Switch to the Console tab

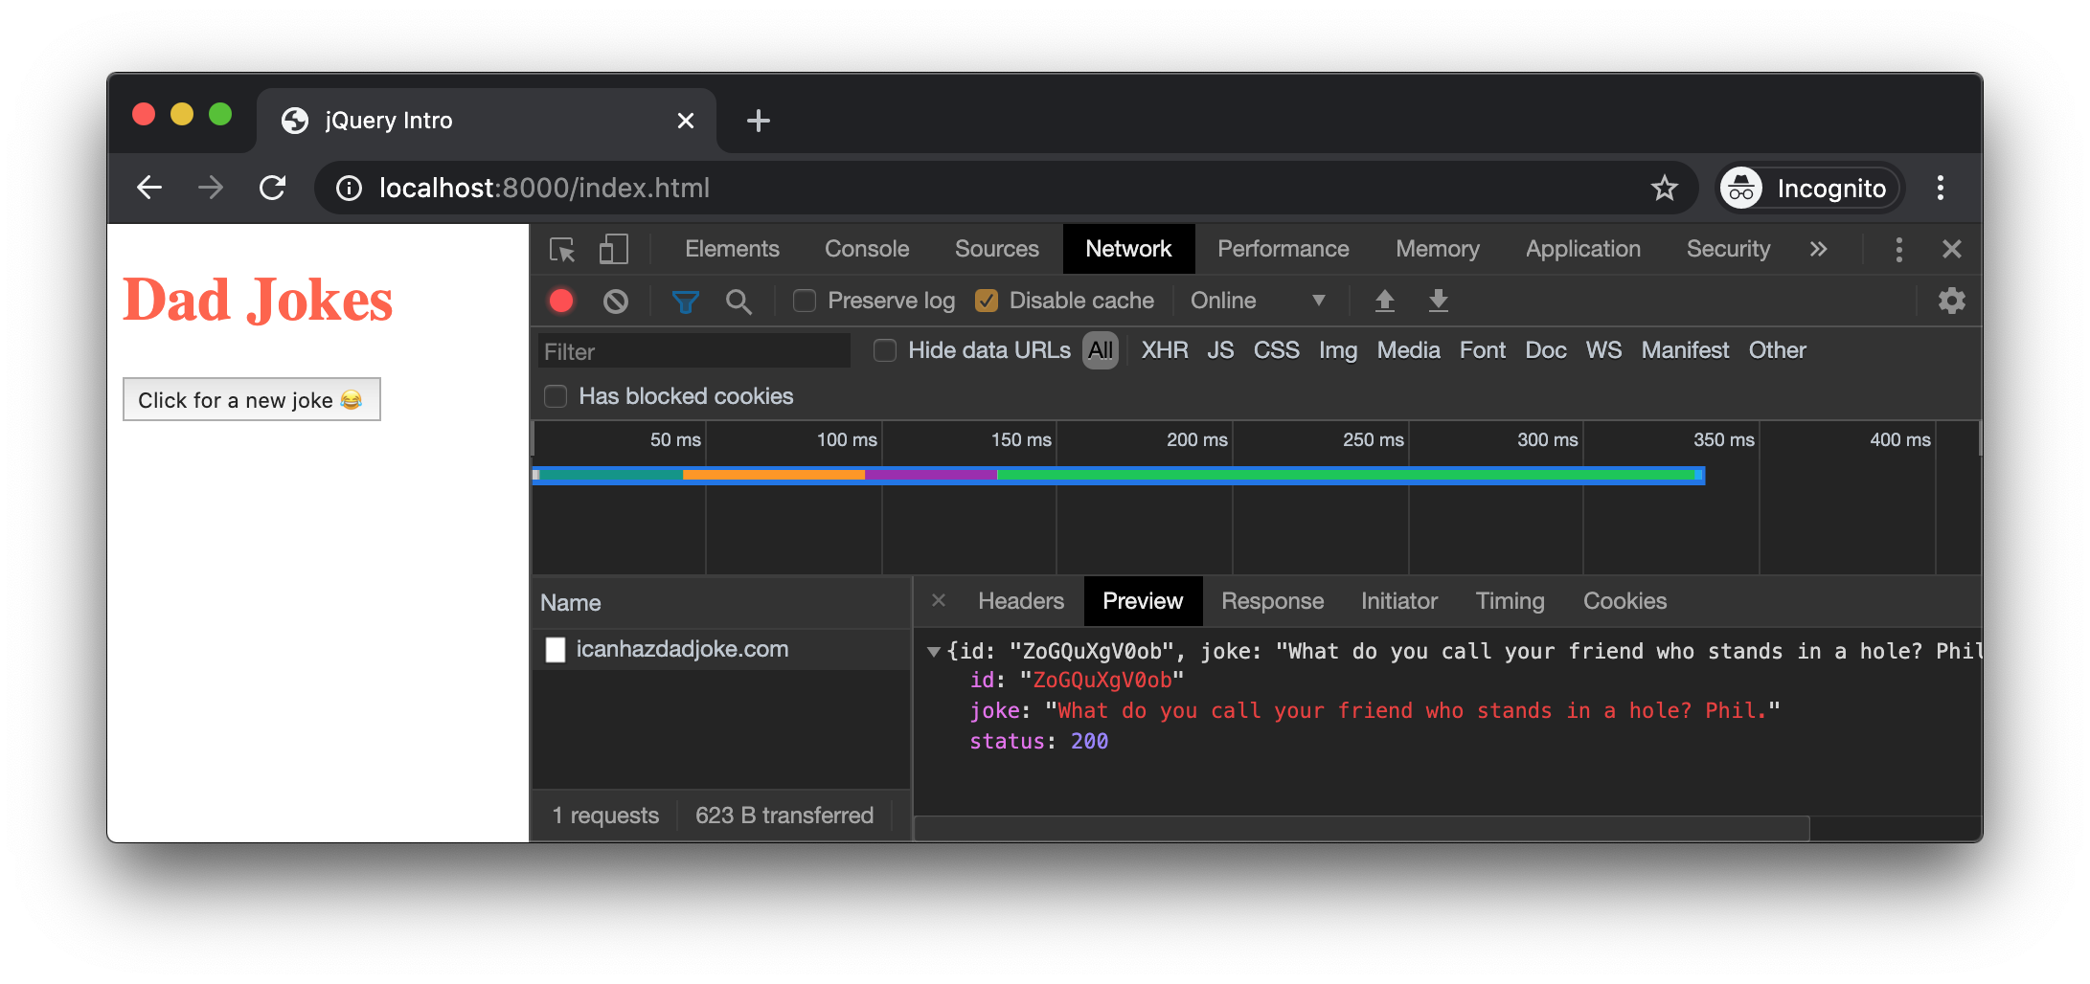(866, 250)
